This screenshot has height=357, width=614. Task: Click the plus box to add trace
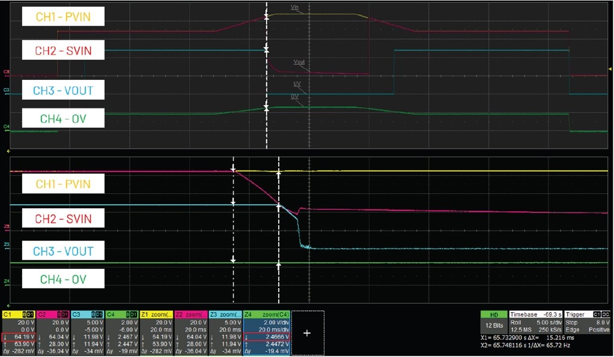307,332
